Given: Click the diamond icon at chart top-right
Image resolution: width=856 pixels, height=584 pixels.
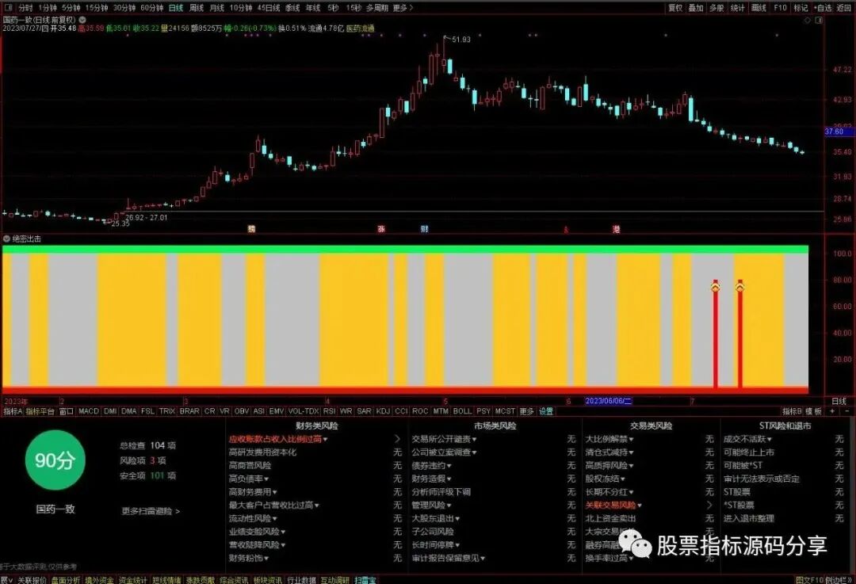Looking at the screenshot, I should 808,20.
